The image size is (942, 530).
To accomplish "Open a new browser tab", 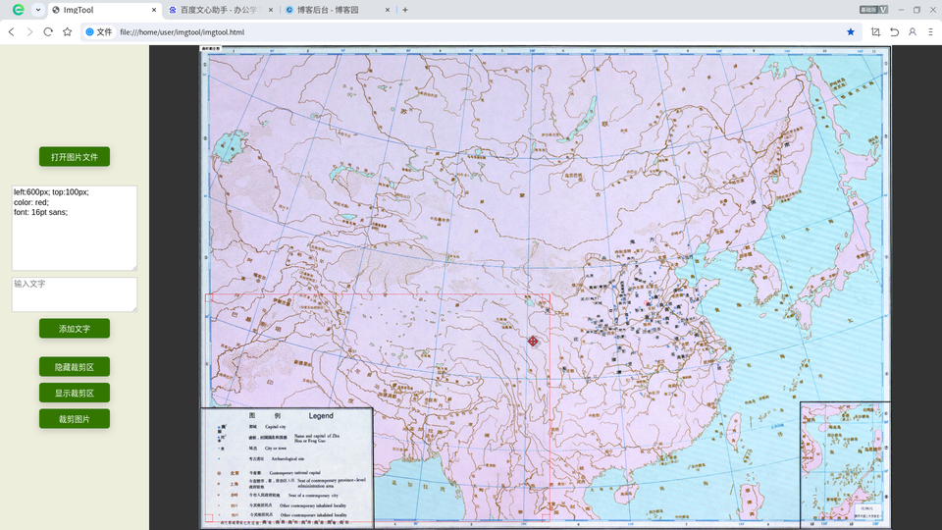I will 405,10.
